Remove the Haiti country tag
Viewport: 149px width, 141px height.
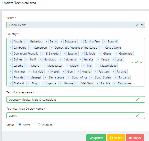click(x=27, y=59)
